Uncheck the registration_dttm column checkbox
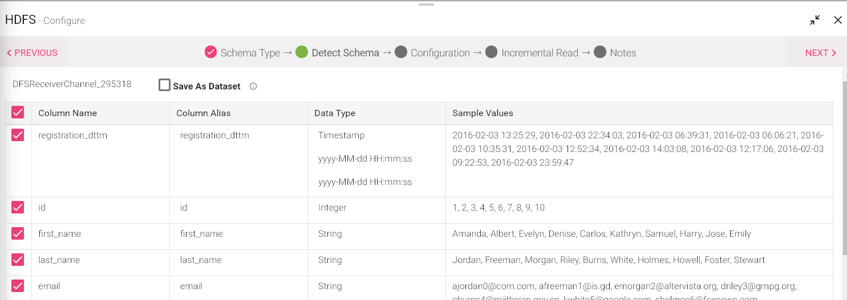The width and height of the screenshot is (847, 300). (x=18, y=135)
